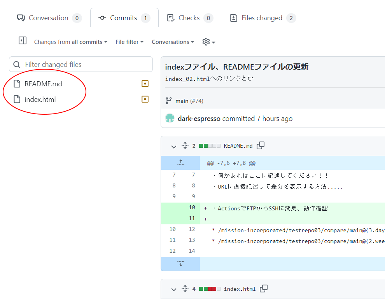Open Changes from all commits dropdown
385x299 pixels.
point(70,42)
